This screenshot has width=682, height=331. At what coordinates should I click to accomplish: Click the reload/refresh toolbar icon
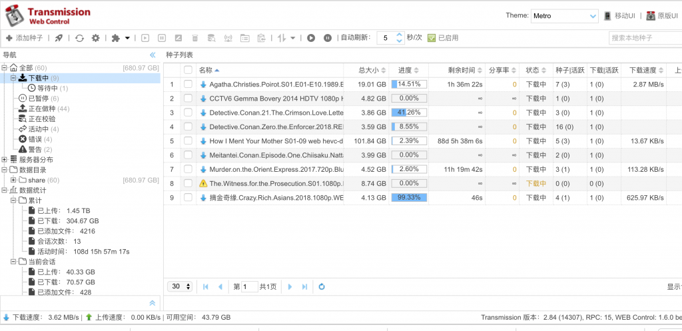tap(79, 38)
